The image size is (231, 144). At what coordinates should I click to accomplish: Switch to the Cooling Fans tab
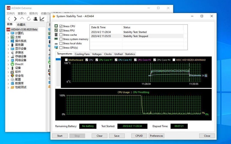82,54
